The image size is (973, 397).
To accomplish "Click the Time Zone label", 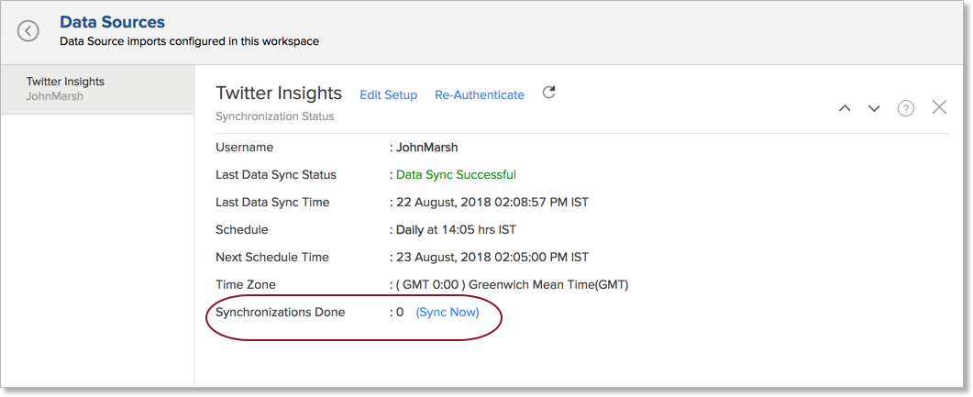I will pyautogui.click(x=246, y=285).
